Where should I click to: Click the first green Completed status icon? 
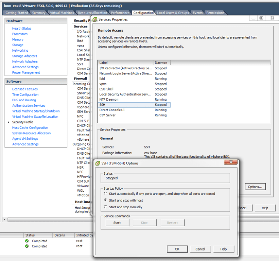point(27,241)
